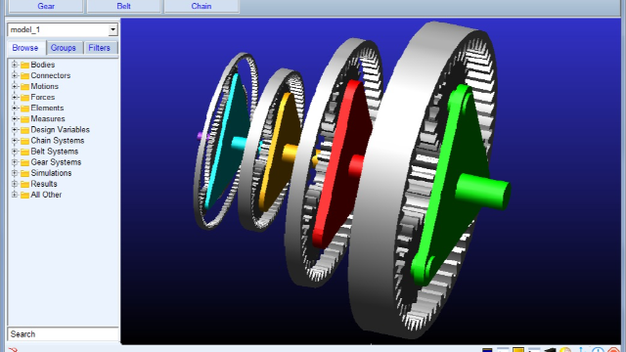Viewport: 626px width, 352px height.
Task: Click the Elements folder icon
Action: click(x=24, y=109)
